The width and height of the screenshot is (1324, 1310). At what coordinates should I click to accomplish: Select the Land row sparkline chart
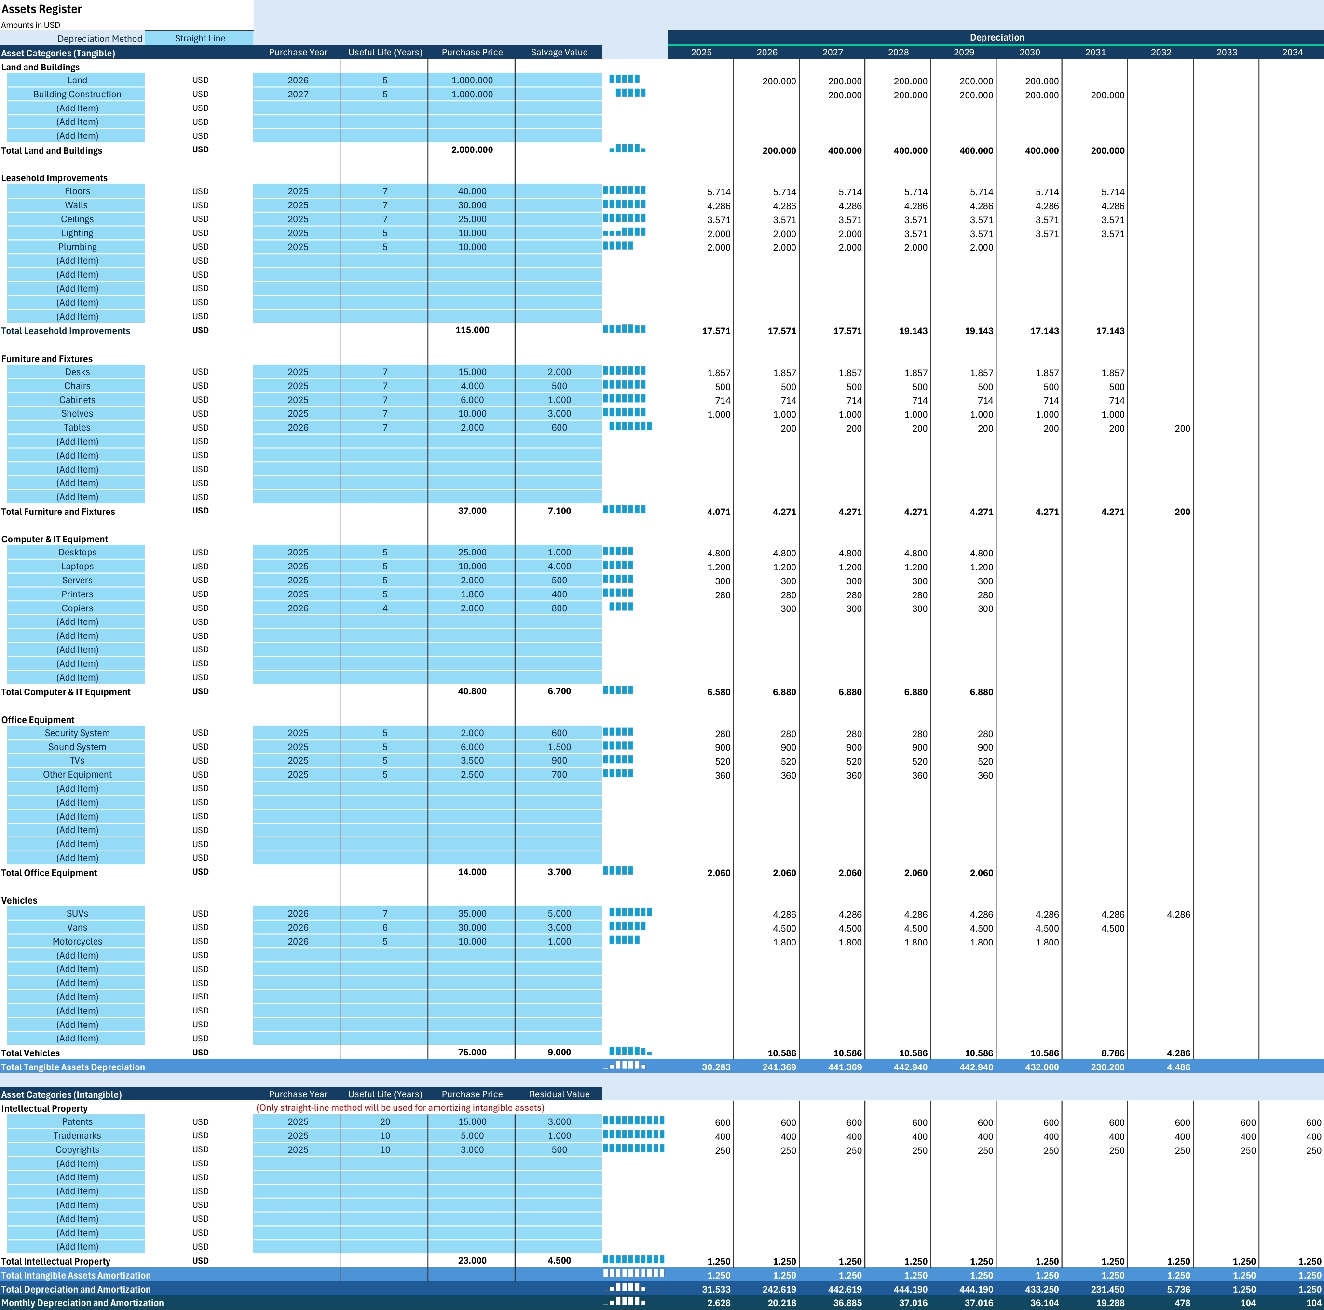point(624,80)
